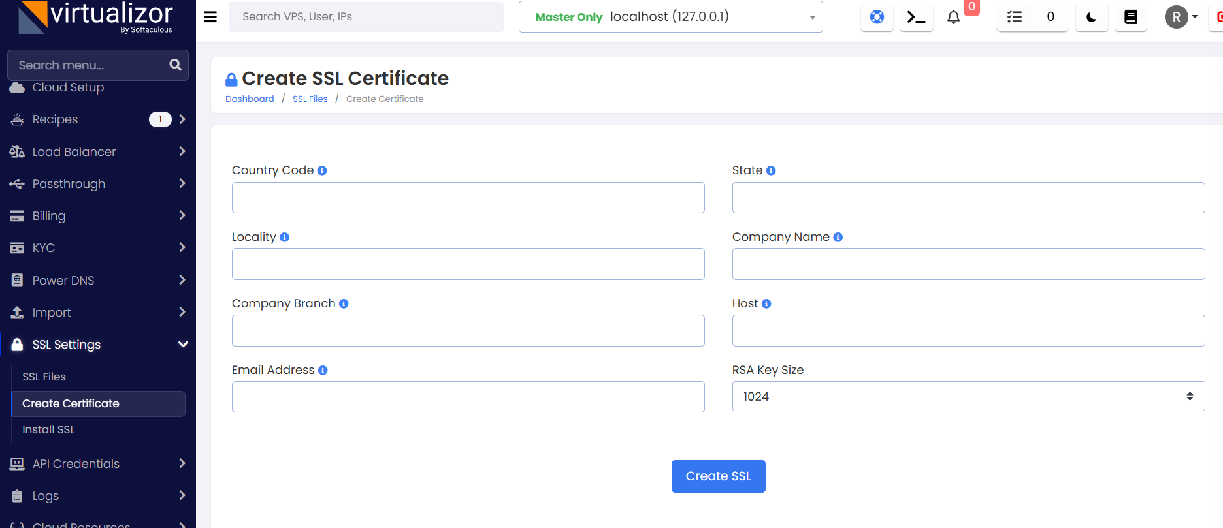Click the Company Branch info icon
1223x528 pixels.
(x=344, y=303)
